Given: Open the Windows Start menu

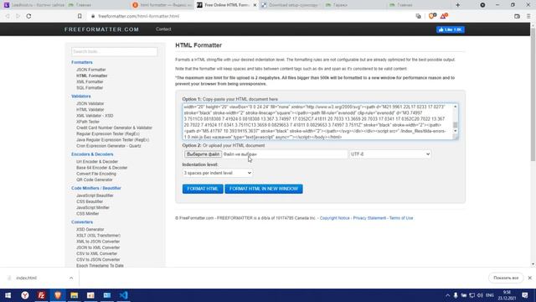Looking at the screenshot, I should (x=8, y=295).
